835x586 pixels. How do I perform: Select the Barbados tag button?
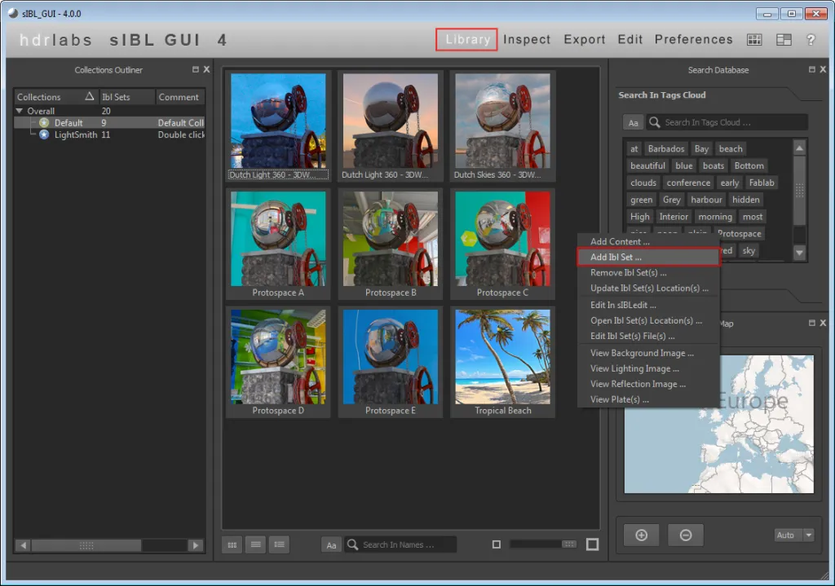666,148
